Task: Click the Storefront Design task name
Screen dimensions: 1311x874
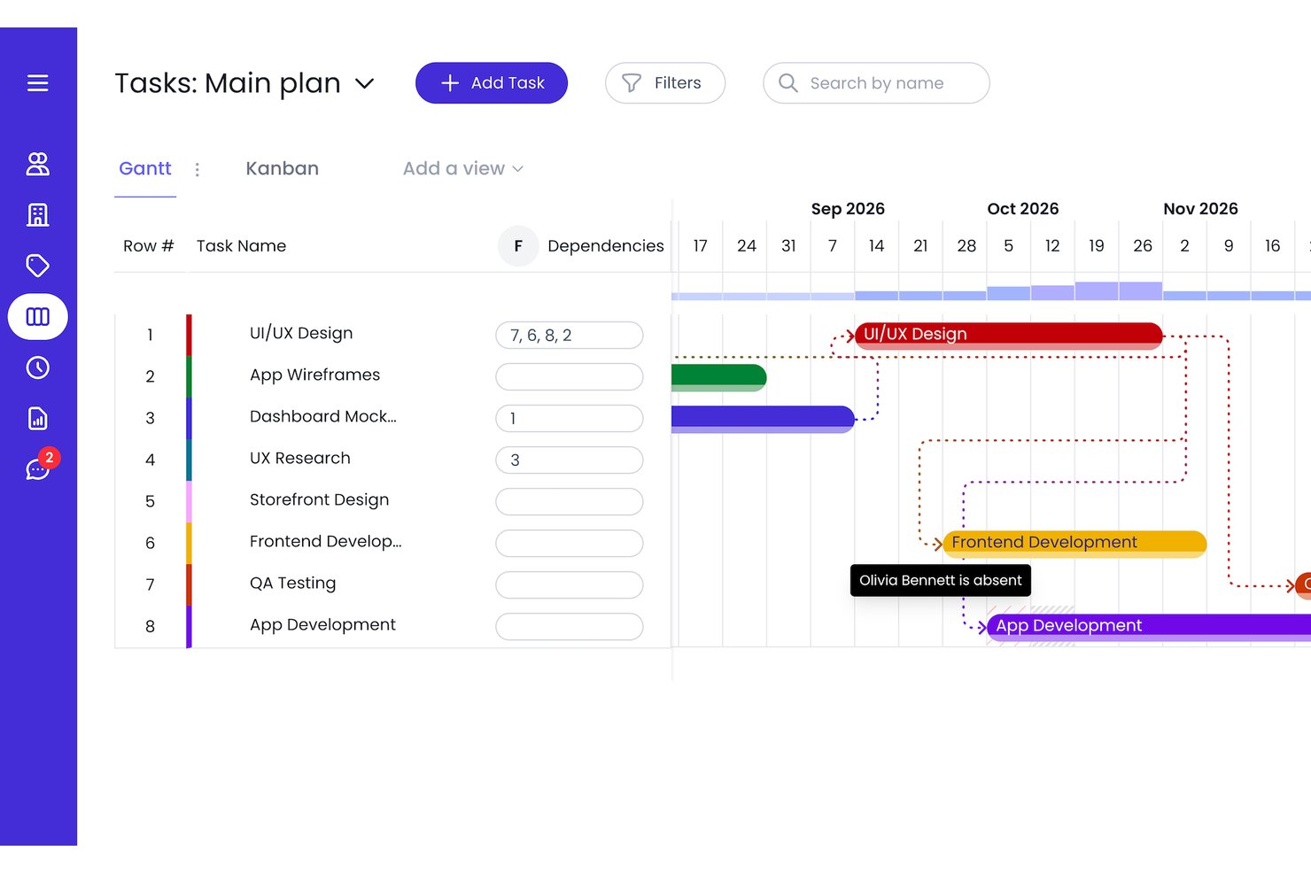Action: point(319,500)
